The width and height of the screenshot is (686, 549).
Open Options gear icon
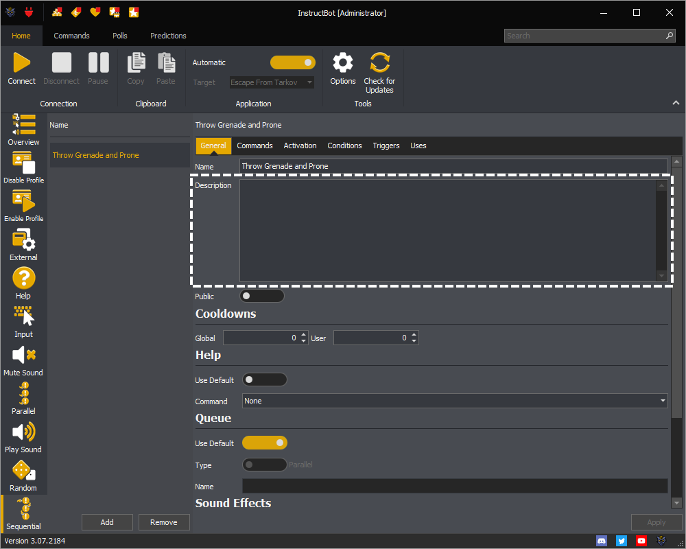point(342,62)
